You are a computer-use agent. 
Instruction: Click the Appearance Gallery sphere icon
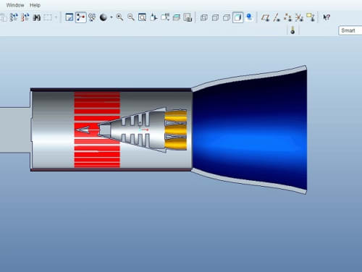104,17
